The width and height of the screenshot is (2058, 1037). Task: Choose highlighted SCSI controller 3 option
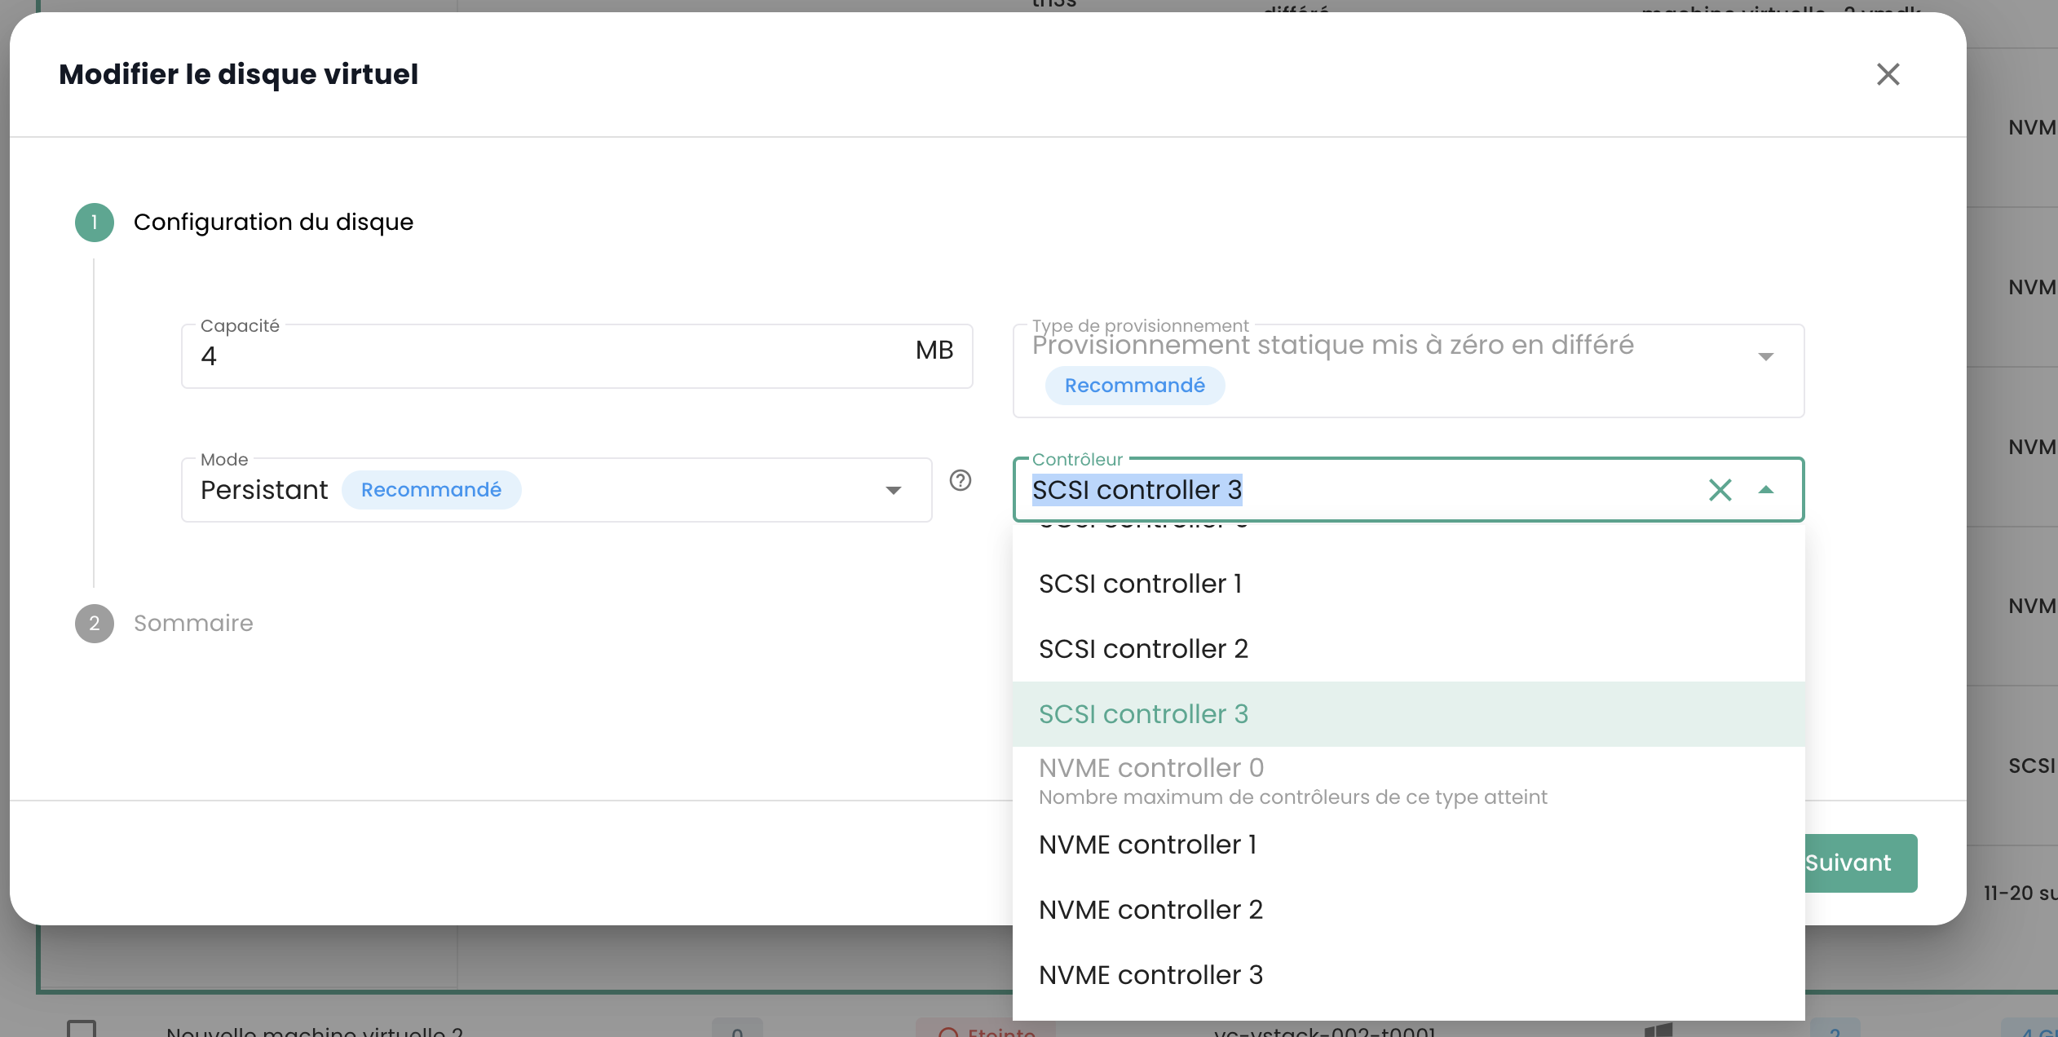click(1143, 714)
